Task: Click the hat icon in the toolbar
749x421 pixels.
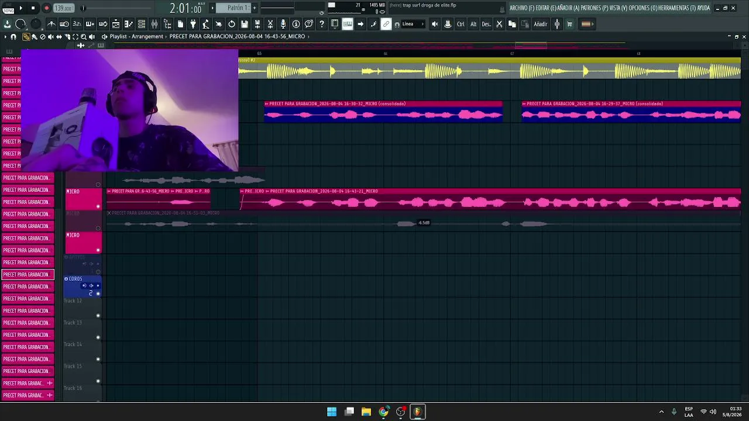Action: [x=448, y=24]
